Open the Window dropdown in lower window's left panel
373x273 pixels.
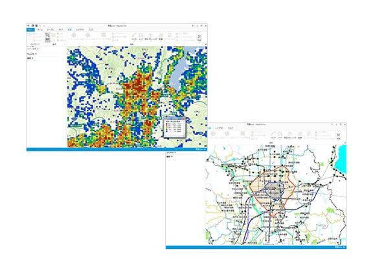click(x=171, y=152)
